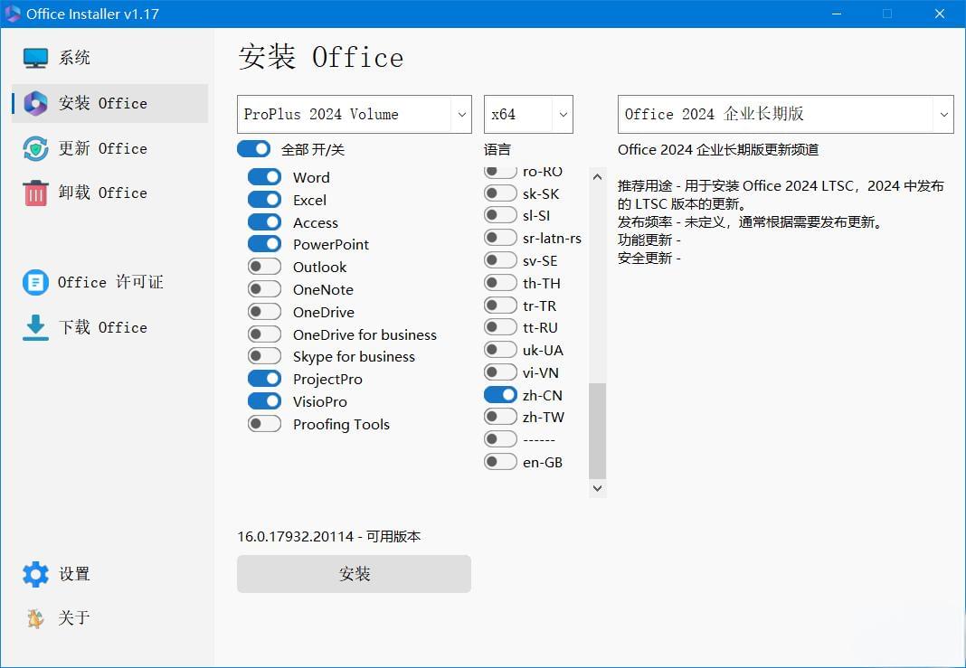Select 更新 Office in the sidebar
Image resolution: width=966 pixels, height=668 pixels.
(x=109, y=148)
